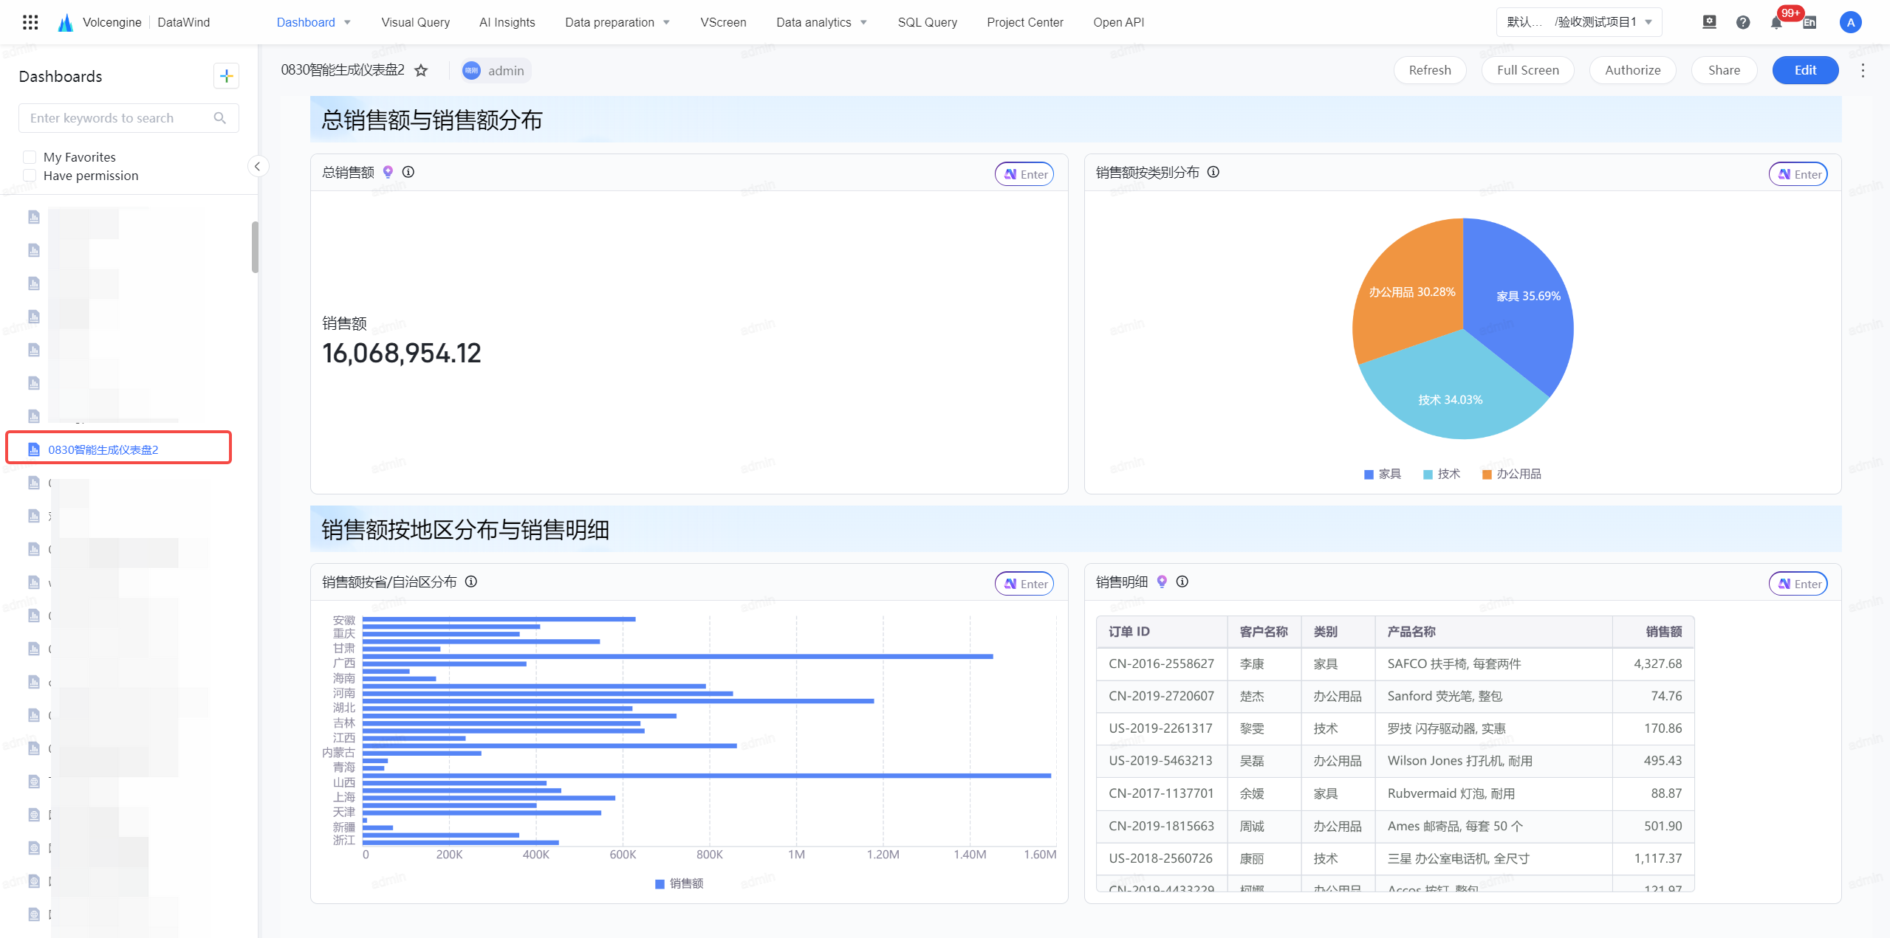
Task: Click the sidebar vertical scrollbar
Action: pyautogui.click(x=255, y=247)
